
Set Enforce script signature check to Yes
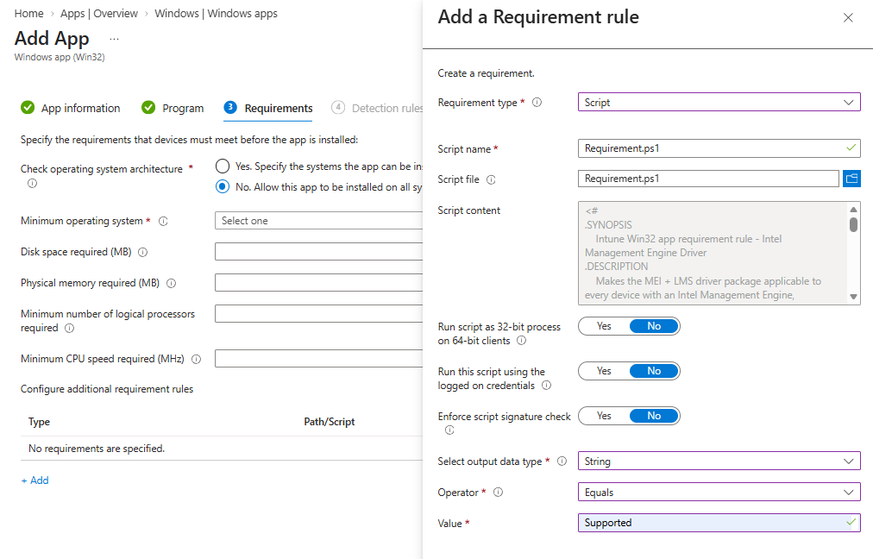[604, 416]
